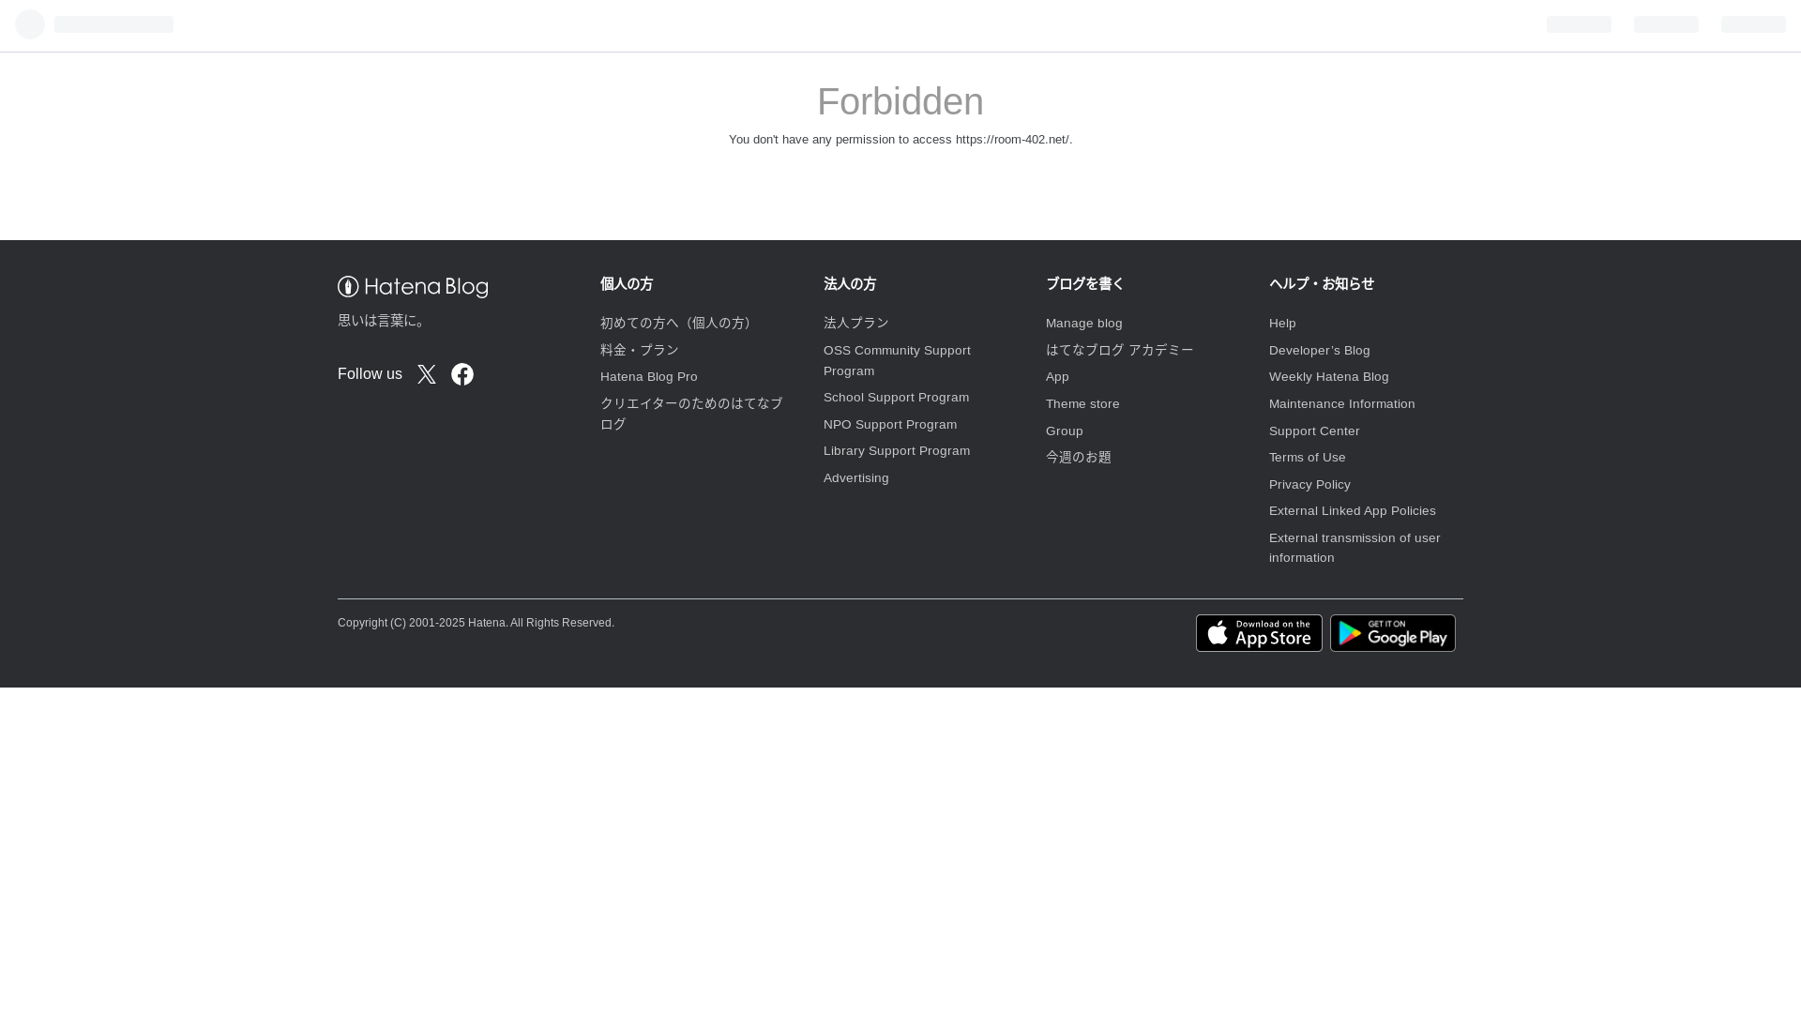Open App link in footer
Viewport: 1801px width, 1013px height.
point(1057,377)
